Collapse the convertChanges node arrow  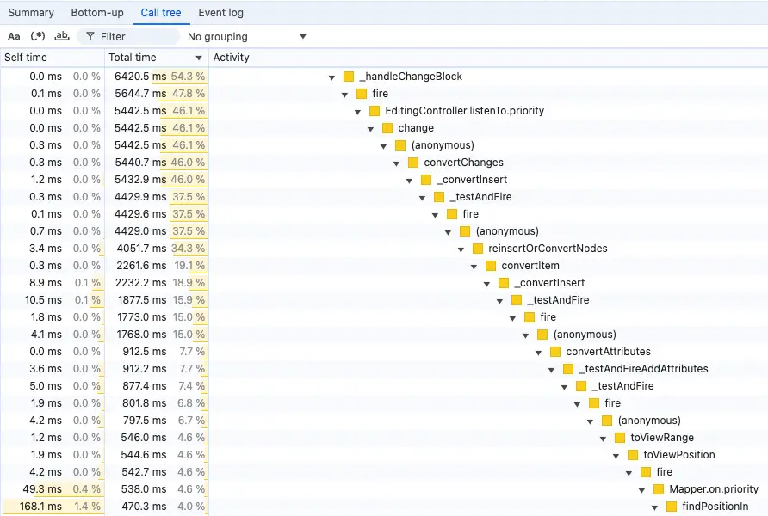396,163
